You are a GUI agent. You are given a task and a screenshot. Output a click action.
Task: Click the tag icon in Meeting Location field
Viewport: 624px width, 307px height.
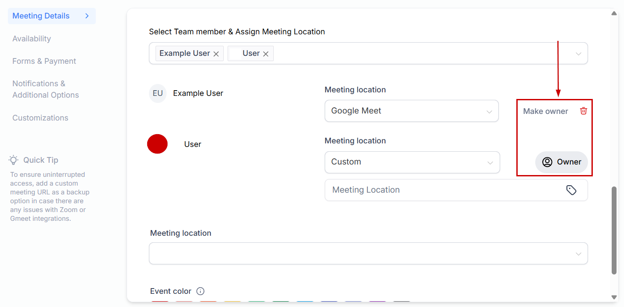571,190
